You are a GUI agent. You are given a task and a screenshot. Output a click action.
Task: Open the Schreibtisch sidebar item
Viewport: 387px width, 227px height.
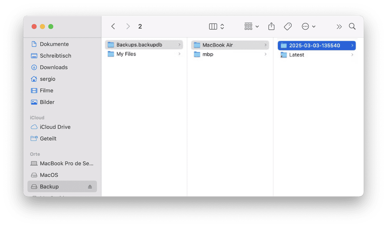click(x=55, y=56)
